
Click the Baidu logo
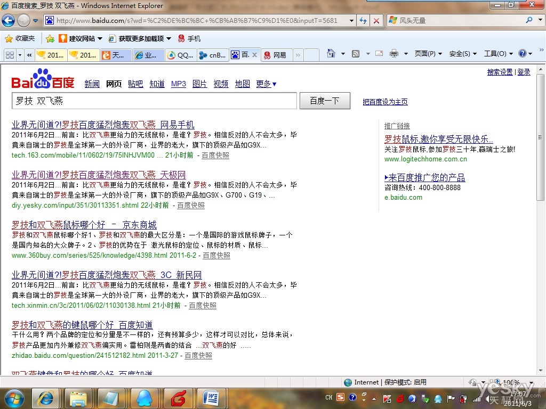(x=43, y=79)
